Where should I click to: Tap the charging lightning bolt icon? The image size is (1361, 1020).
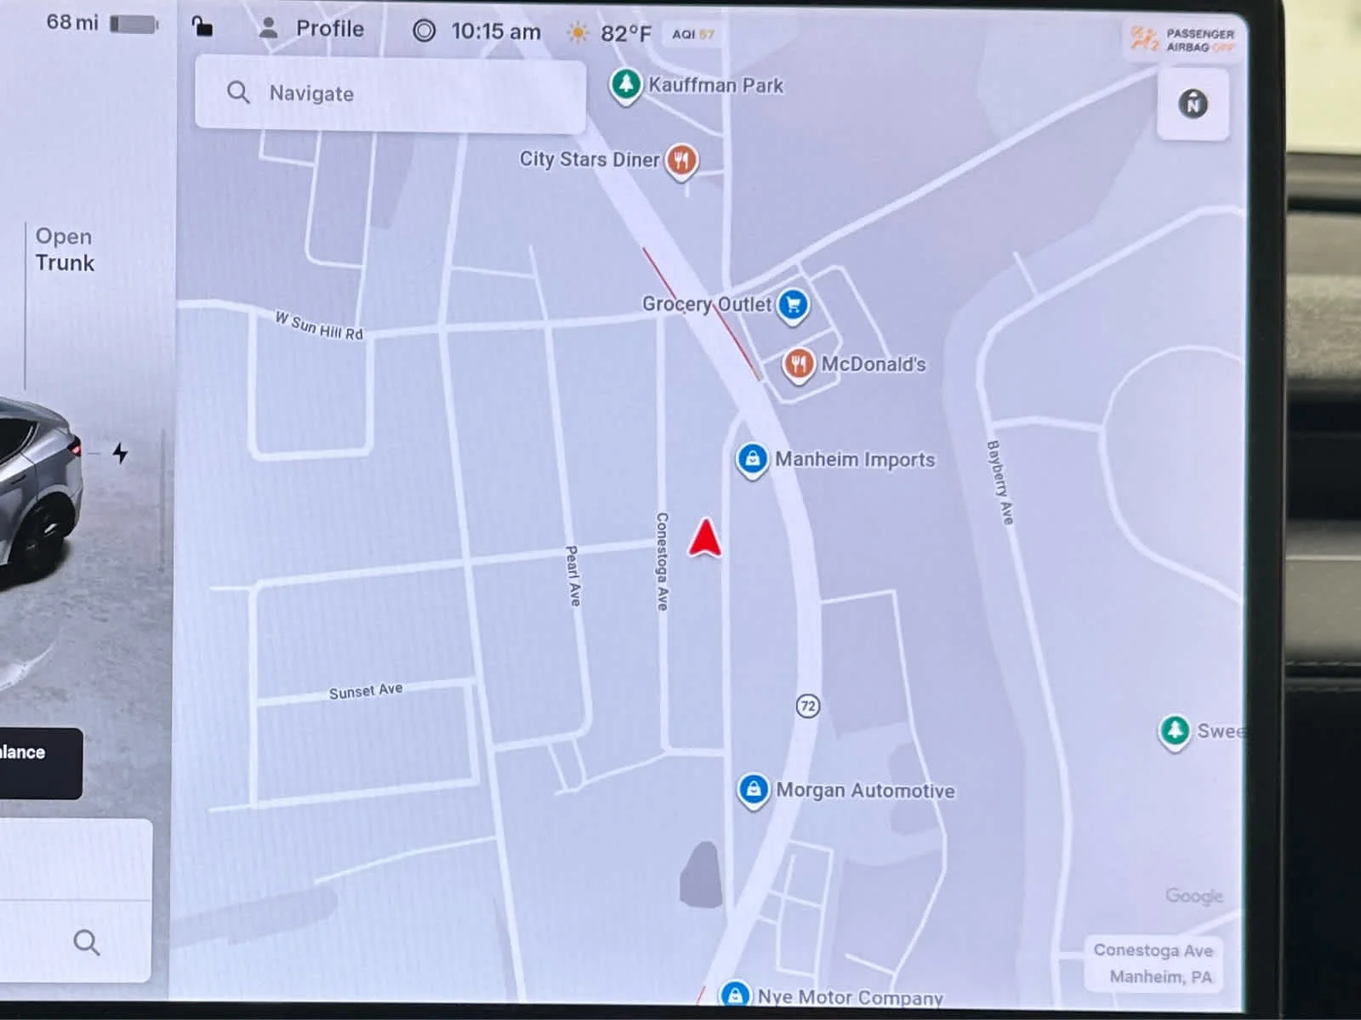(x=120, y=453)
